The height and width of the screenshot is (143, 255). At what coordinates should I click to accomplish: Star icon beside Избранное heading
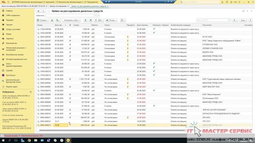31,92
